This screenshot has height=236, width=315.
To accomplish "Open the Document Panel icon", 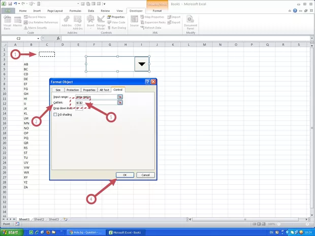I will [191, 23].
